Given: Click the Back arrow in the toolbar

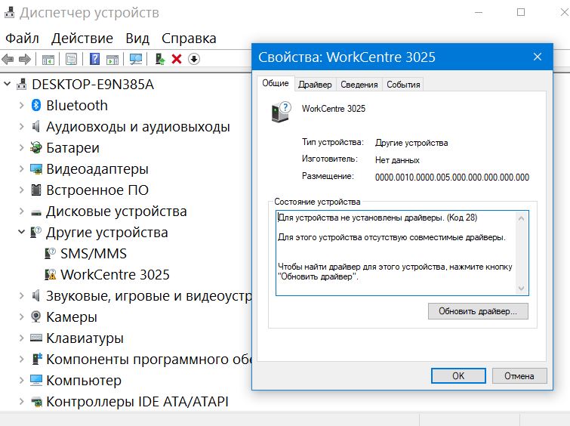Looking at the screenshot, I should [x=8, y=59].
